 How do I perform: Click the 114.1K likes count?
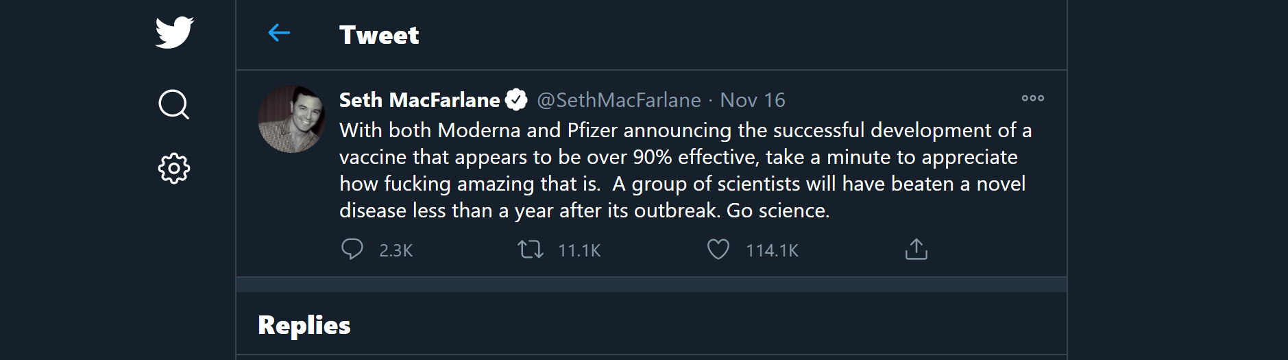pyautogui.click(x=772, y=250)
